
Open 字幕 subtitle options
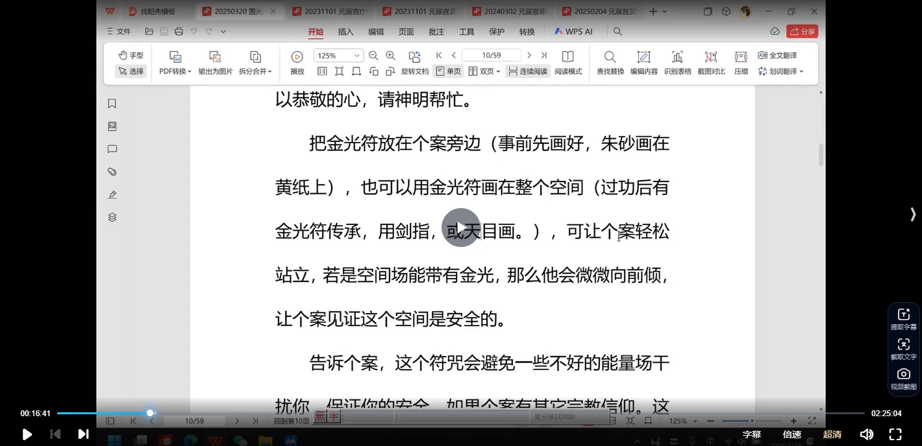pos(752,434)
